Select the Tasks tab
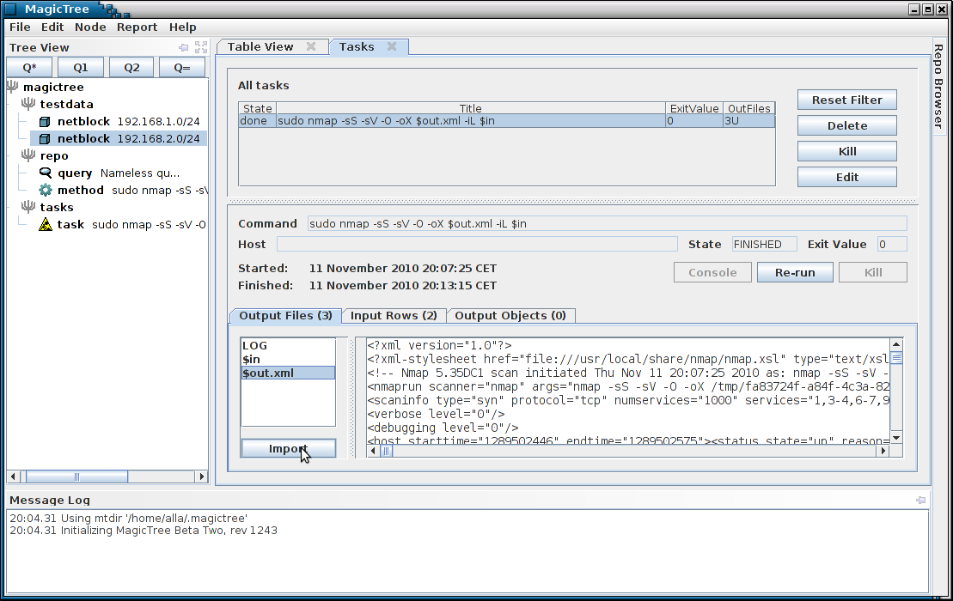The width and height of the screenshot is (953, 601). tap(356, 46)
